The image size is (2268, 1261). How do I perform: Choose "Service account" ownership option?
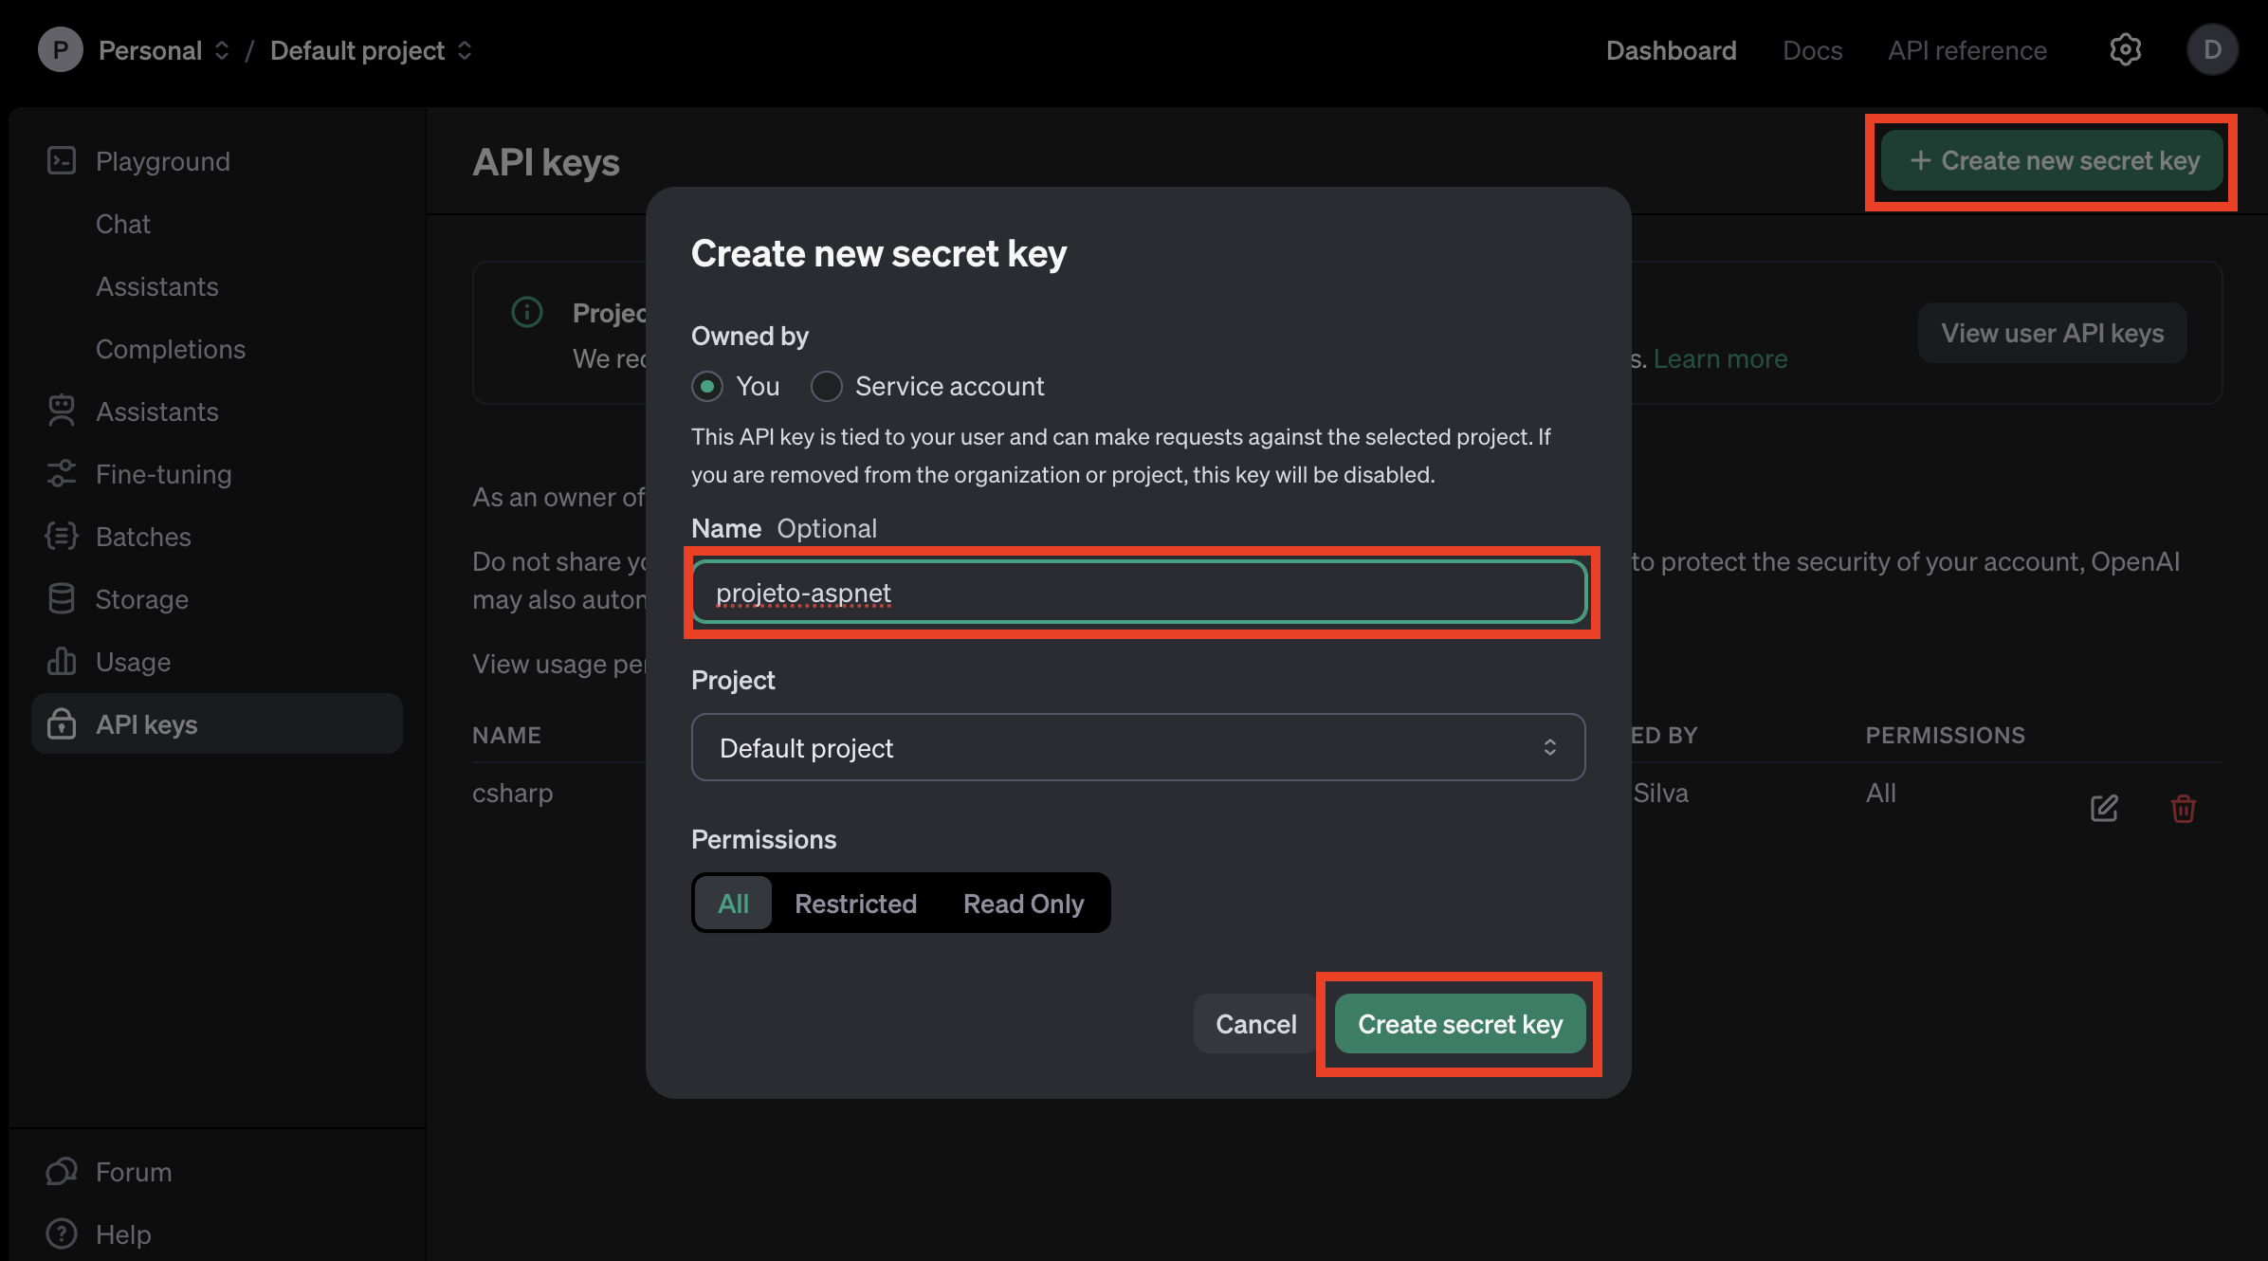826,386
